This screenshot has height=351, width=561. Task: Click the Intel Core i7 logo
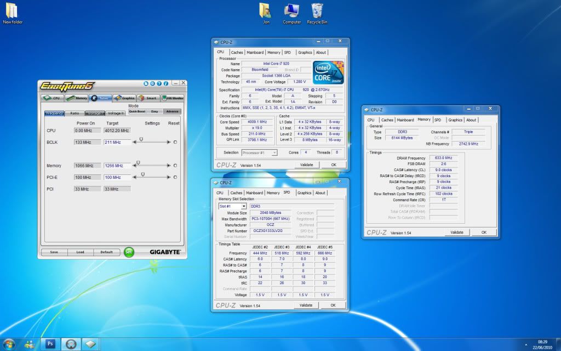coord(329,72)
